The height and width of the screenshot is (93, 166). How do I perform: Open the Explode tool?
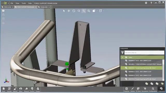[x=15, y=89]
